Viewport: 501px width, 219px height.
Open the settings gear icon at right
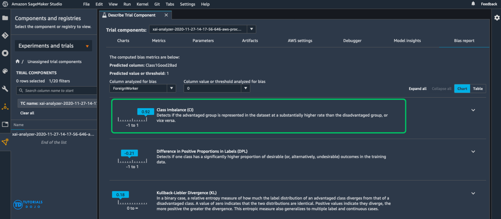tap(497, 18)
